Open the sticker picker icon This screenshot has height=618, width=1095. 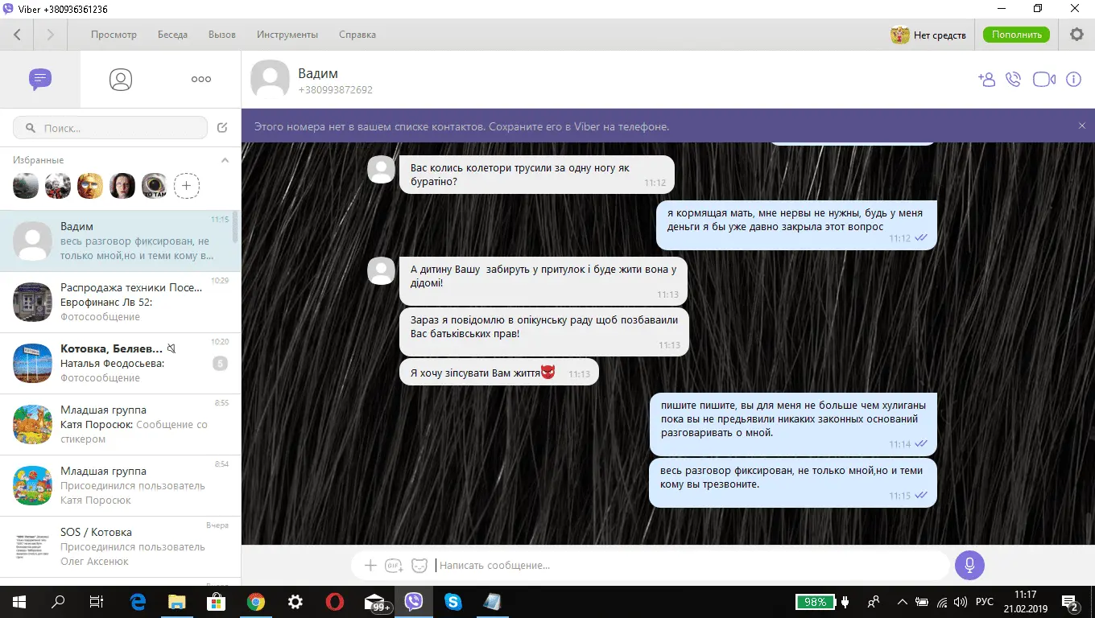[419, 566]
